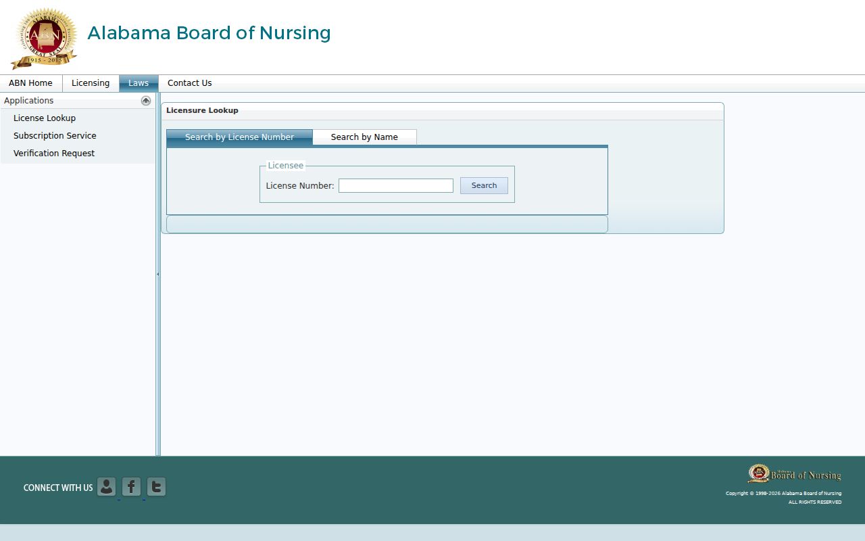This screenshot has width=865, height=541.
Task: Click the License Number: label
Action: click(x=300, y=186)
